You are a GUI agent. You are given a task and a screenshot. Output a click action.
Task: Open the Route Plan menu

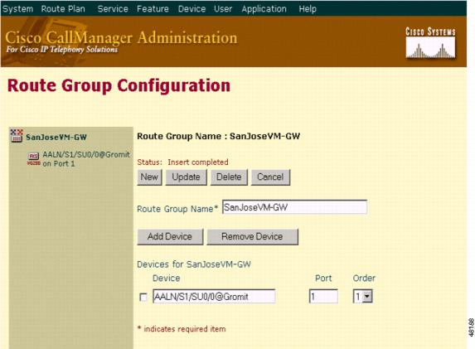[63, 9]
